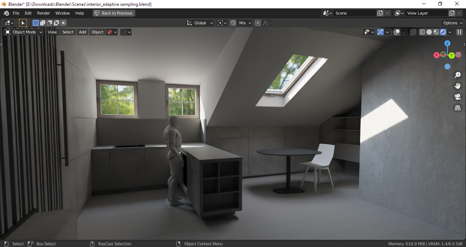Open the viewport Object menu

click(98, 32)
